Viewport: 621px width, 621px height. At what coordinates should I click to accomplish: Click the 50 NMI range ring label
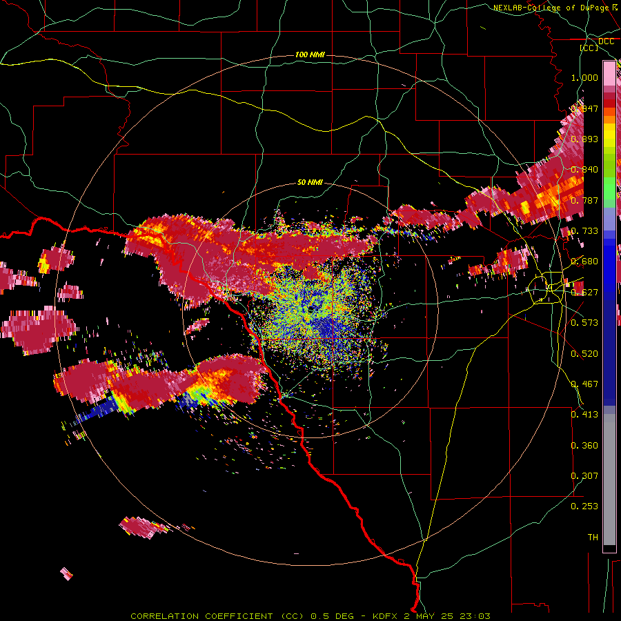[x=310, y=182]
